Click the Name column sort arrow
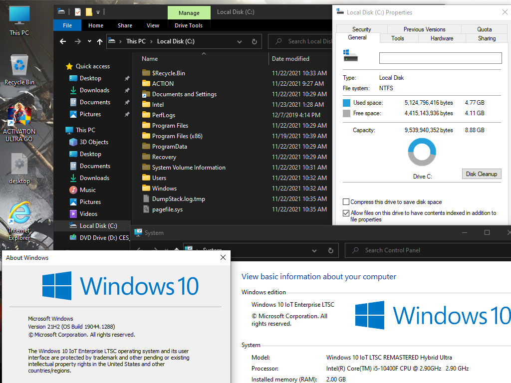The width and height of the screenshot is (511, 383). tap(204, 53)
